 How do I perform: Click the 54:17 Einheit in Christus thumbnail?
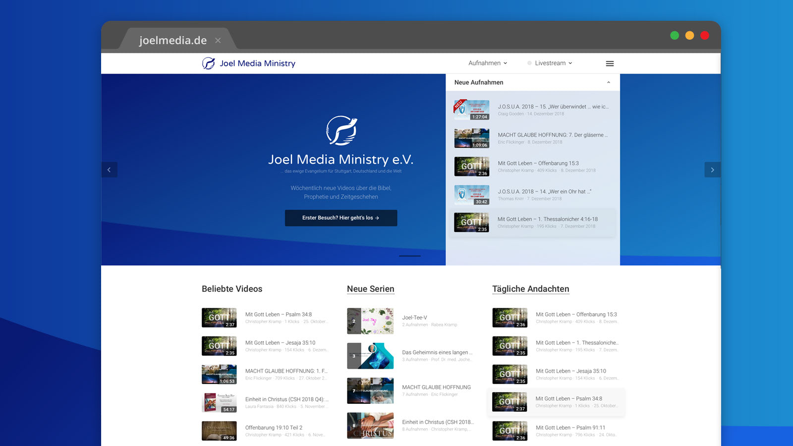(x=219, y=402)
